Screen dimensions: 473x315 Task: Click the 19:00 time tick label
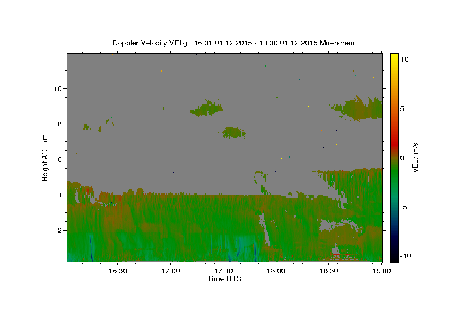pos(382,271)
